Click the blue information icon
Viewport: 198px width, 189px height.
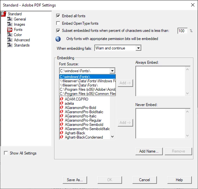[58, 39]
